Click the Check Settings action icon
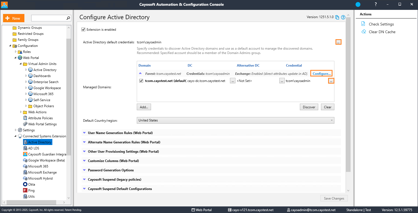Viewport: 418px width, 213px height. (x=363, y=24)
